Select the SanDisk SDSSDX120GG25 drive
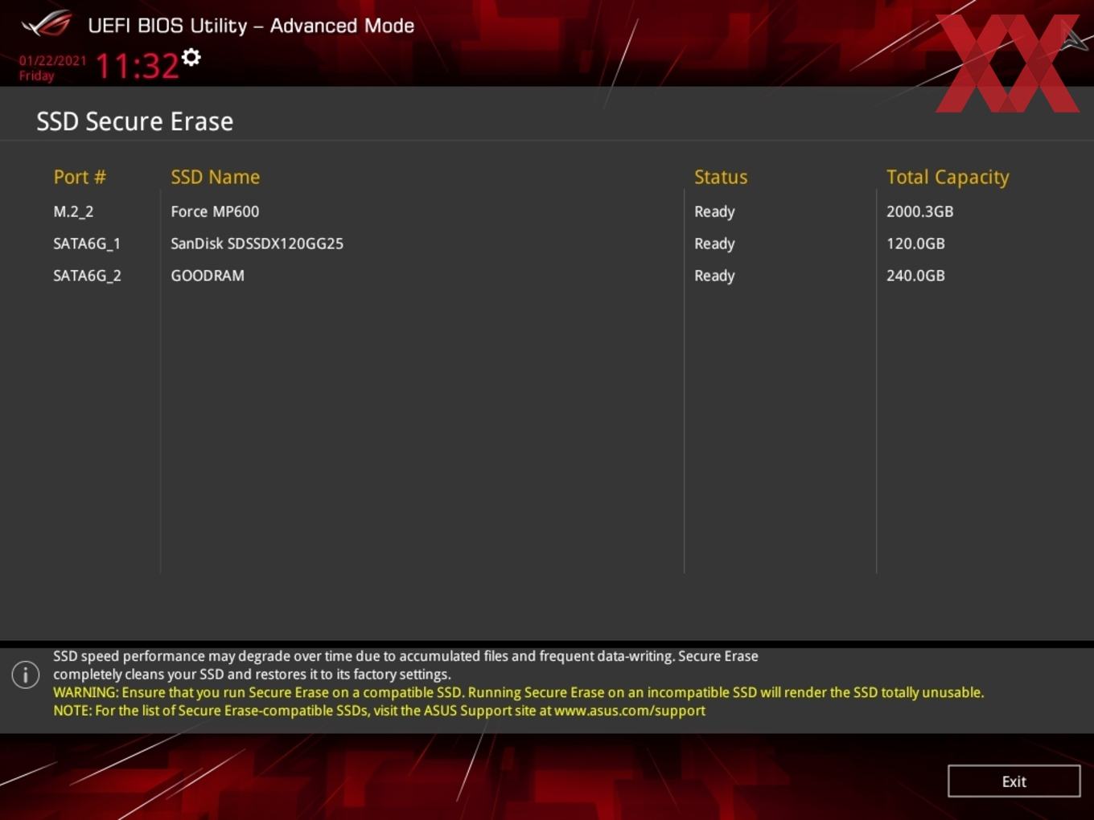Viewport: 1094px width, 820px height. pyautogui.click(x=257, y=244)
